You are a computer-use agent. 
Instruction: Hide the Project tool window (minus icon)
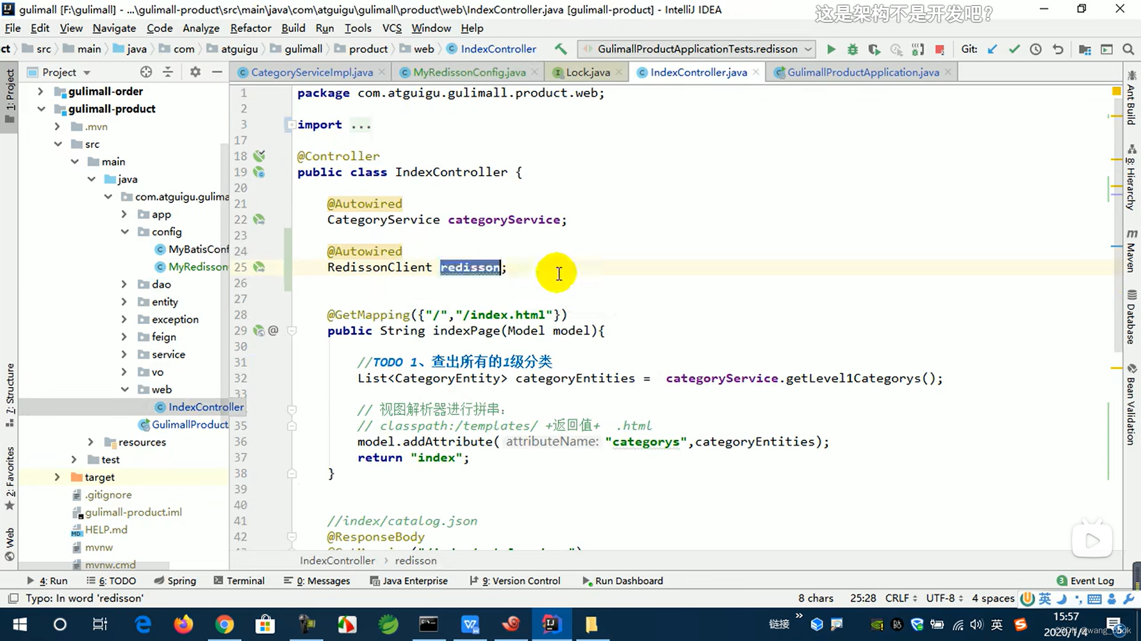(x=217, y=72)
